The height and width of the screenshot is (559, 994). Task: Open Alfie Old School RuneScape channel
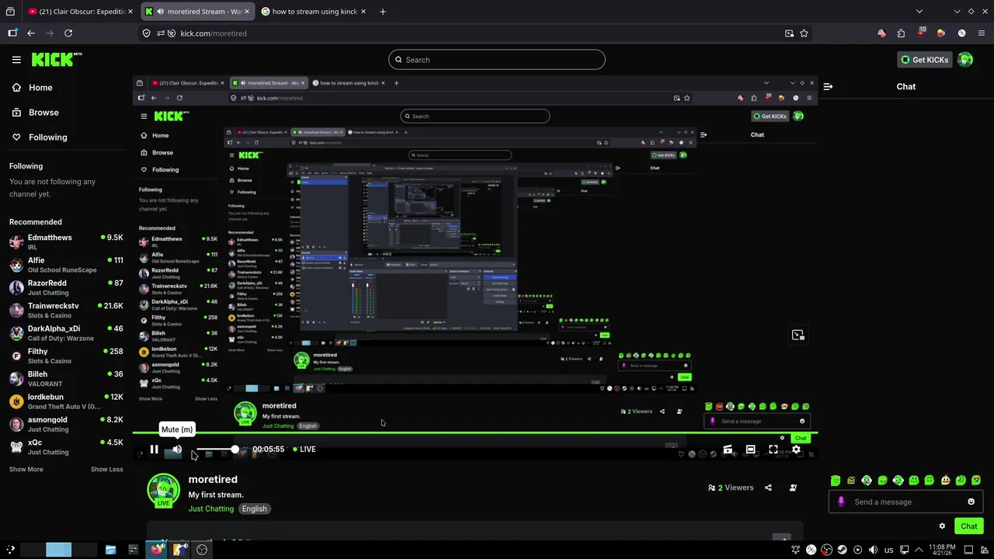pos(66,265)
